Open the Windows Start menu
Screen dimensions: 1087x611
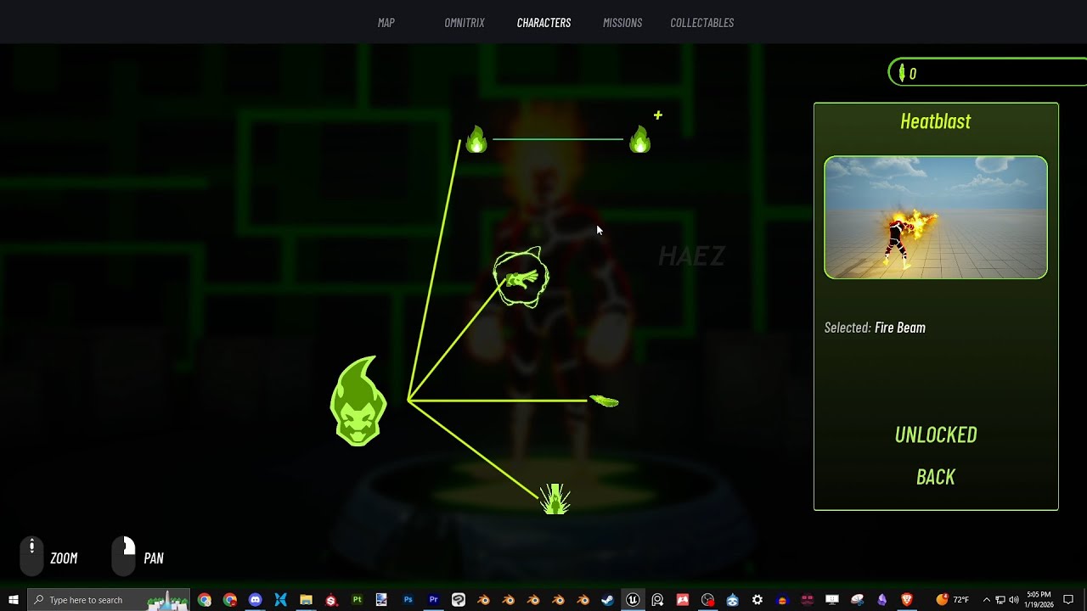(x=14, y=600)
